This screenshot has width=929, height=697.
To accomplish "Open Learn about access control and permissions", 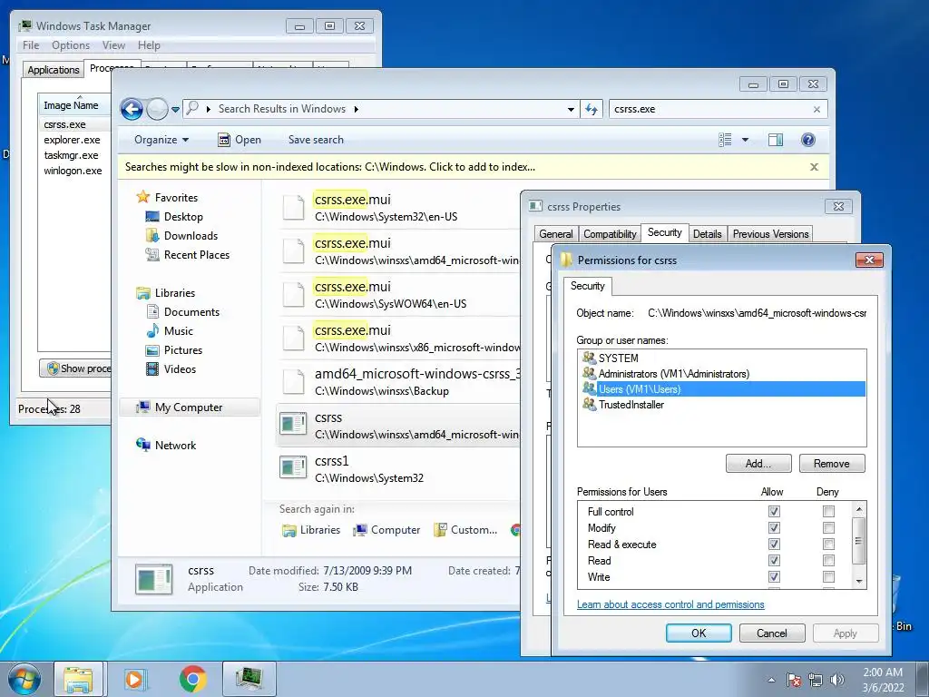I will coord(670,604).
